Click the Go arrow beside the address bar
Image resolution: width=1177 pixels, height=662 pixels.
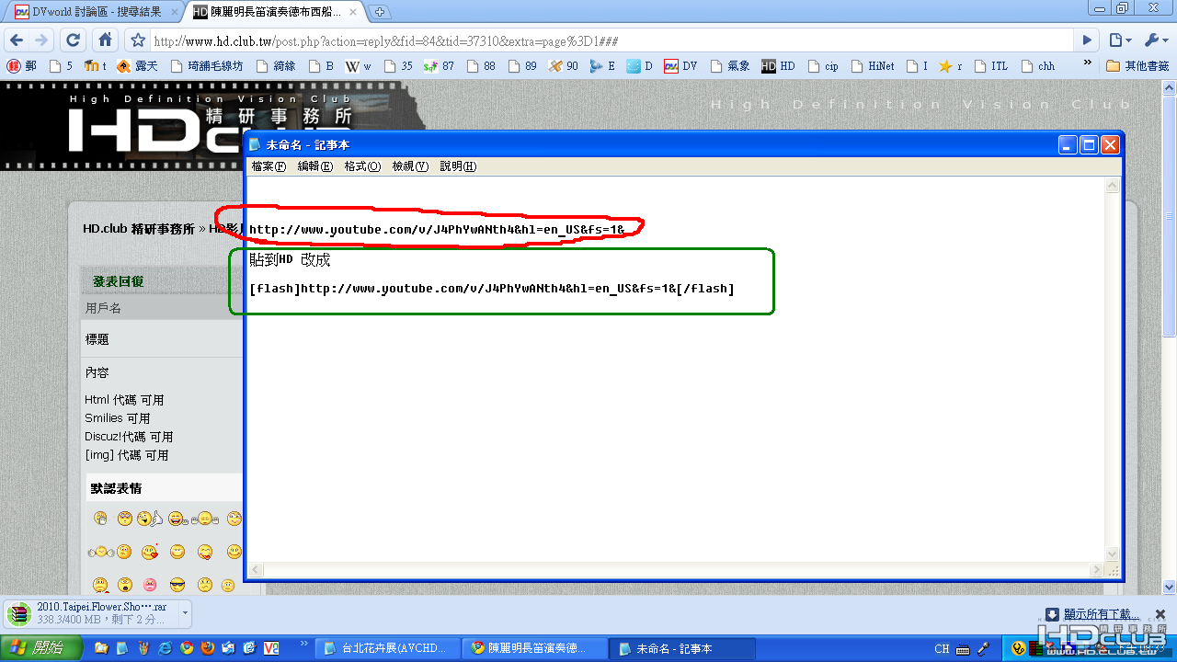[1087, 40]
